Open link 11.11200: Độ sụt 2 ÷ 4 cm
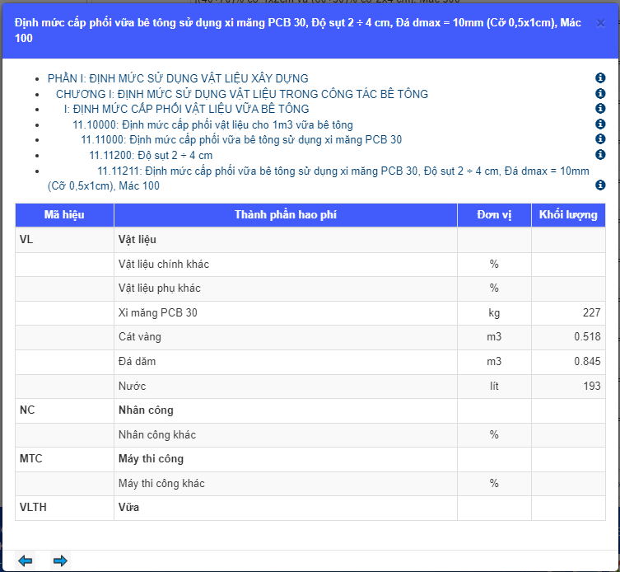This screenshot has height=572, width=620. (x=151, y=155)
